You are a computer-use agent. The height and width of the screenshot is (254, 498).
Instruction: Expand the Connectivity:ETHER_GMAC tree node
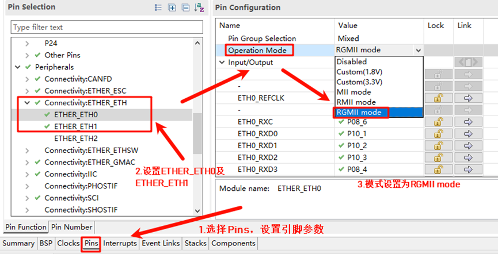(27, 163)
